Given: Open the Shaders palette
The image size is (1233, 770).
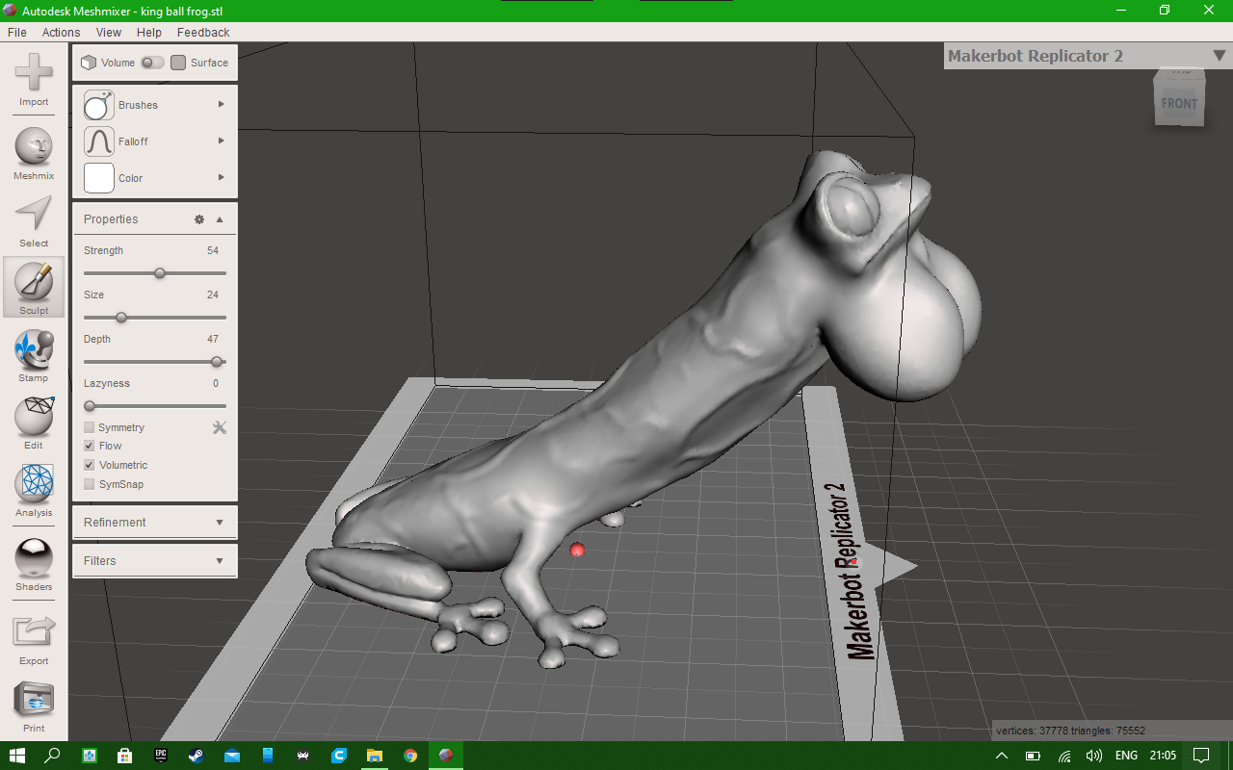Looking at the screenshot, I should (34, 564).
